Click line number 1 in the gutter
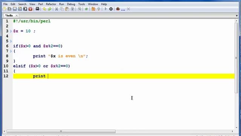The image size is (241, 136). (x=7, y=21)
